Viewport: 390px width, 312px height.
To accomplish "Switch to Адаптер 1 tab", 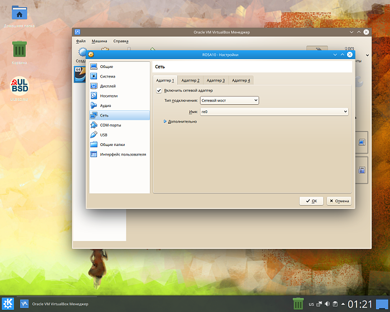I will click(x=165, y=80).
